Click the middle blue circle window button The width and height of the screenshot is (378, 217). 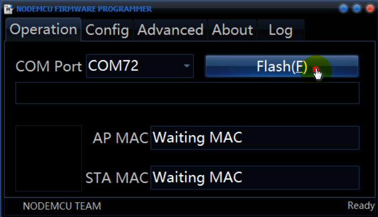356,9
